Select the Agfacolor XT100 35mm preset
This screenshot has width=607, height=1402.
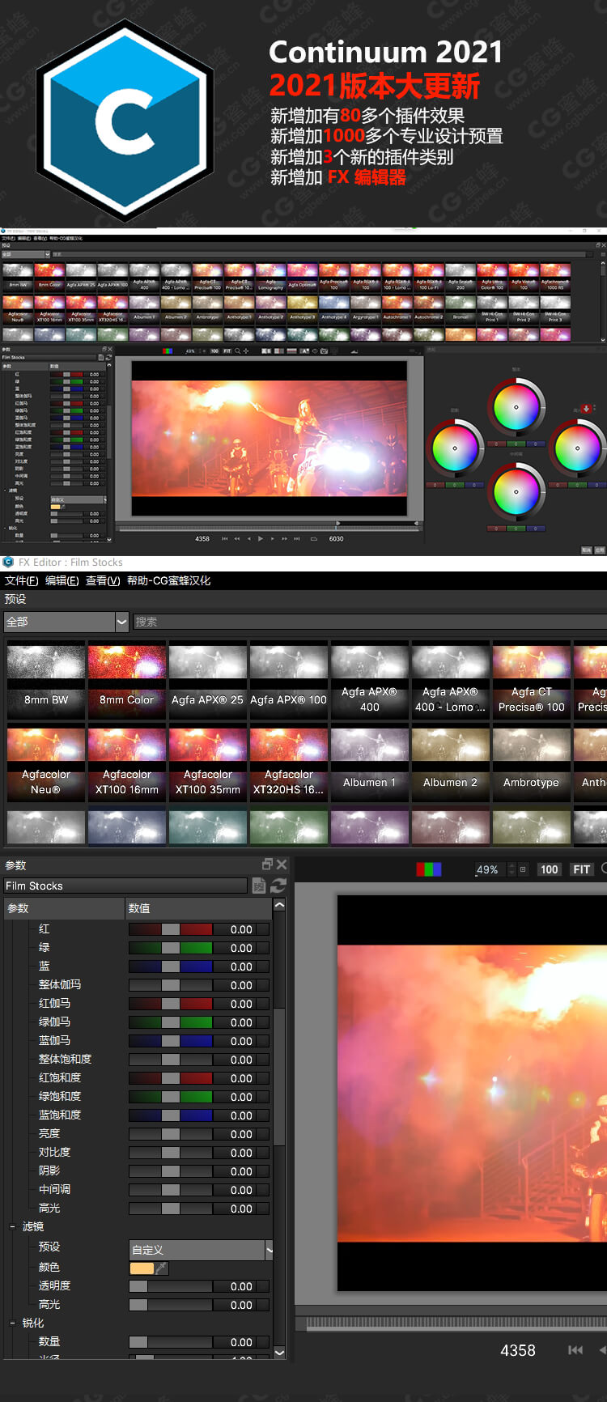point(208,764)
